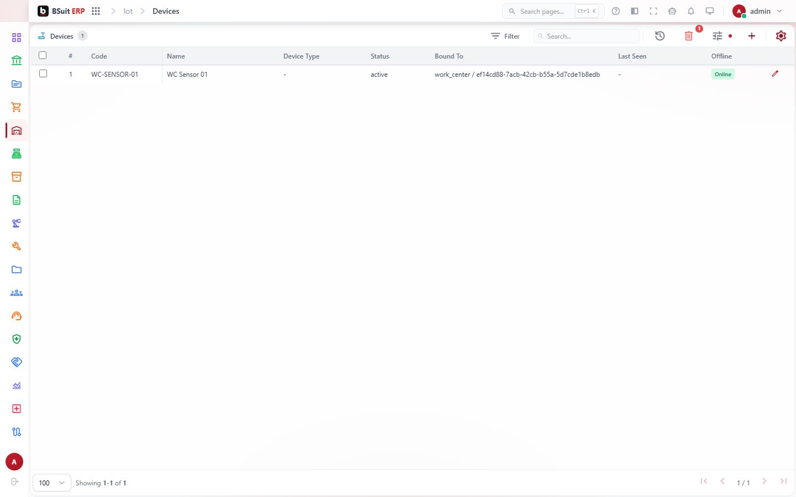The height and width of the screenshot is (497, 796).
Task: Open the dashboard grid icon in sidebar
Action: tap(17, 38)
